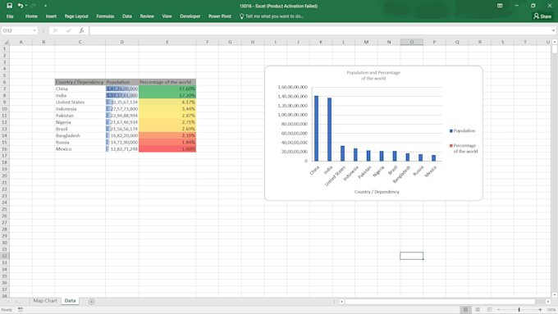This screenshot has height=314, width=558.
Task: Expand the Name Box dropdown arrow
Action: pyautogui.click(x=34, y=30)
